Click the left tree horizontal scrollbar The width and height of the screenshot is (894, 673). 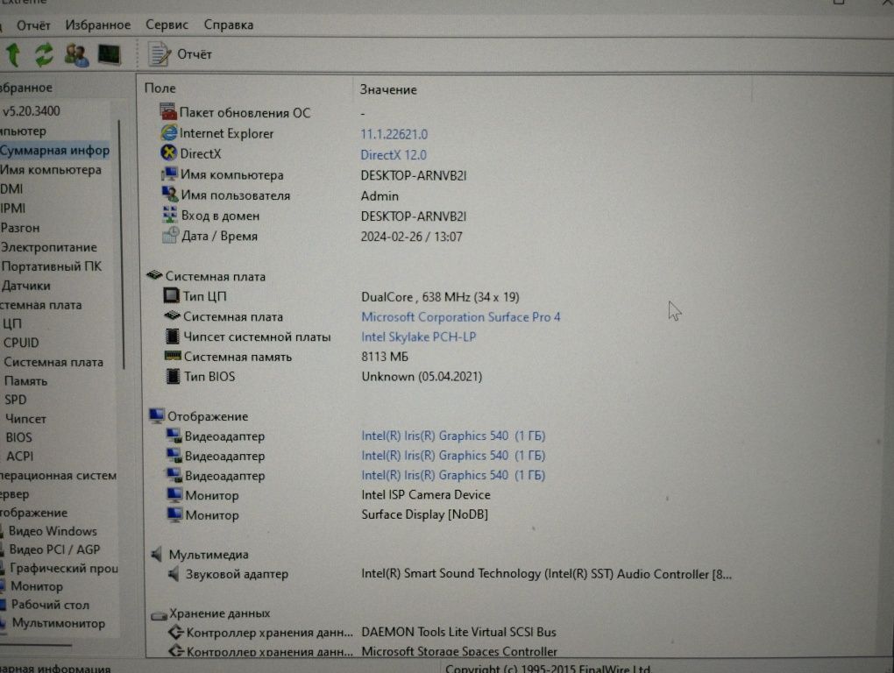(x=35, y=646)
